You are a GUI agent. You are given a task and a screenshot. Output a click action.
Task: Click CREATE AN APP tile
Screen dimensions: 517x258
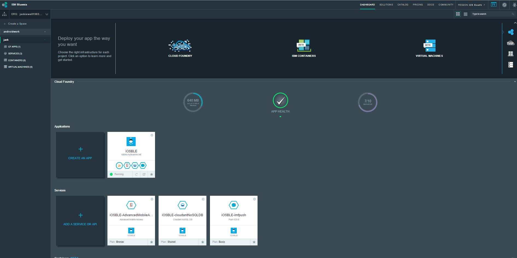tap(80, 155)
